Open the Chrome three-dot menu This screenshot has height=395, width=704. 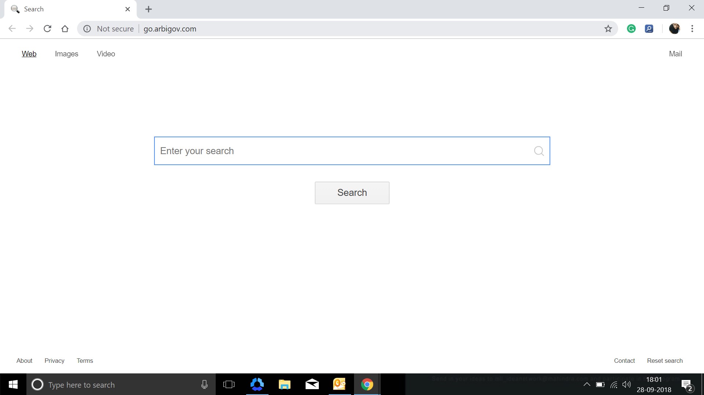[x=693, y=29]
